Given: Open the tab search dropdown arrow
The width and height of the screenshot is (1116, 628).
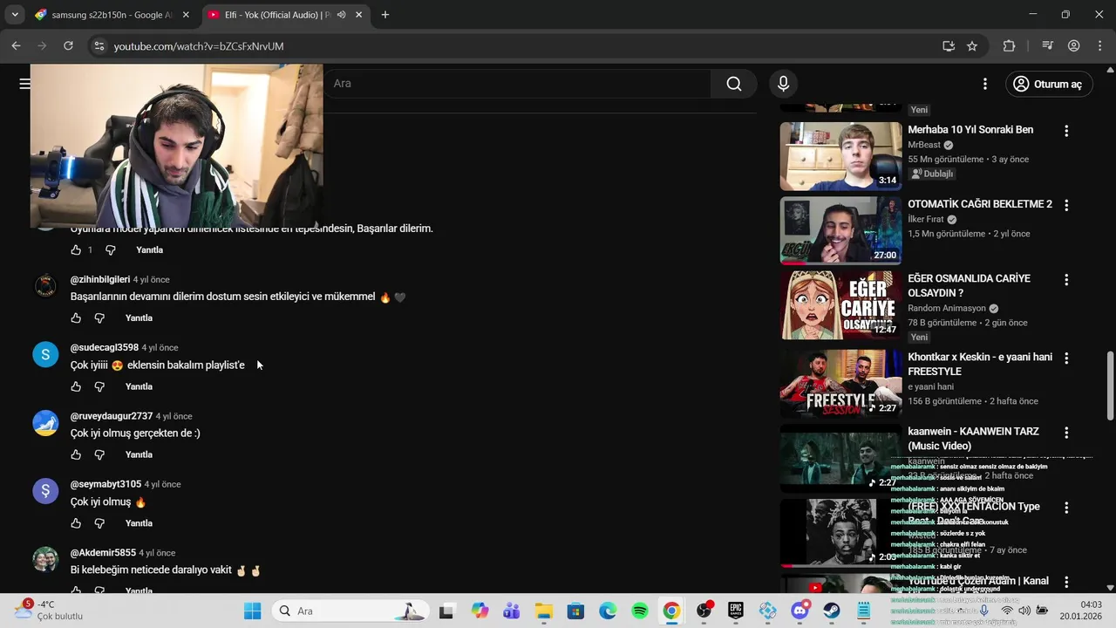Looking at the screenshot, I should pyautogui.click(x=15, y=15).
